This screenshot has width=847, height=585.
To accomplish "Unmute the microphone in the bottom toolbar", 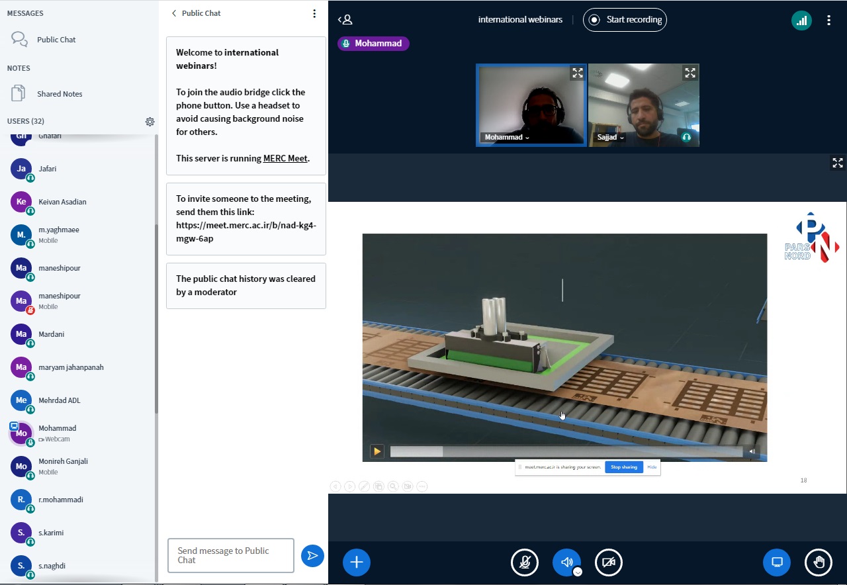I will tap(525, 562).
